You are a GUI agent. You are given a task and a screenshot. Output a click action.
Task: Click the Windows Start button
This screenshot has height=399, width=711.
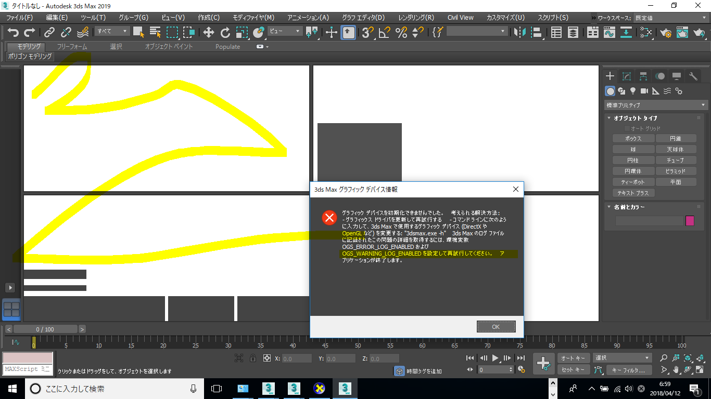[12, 388]
